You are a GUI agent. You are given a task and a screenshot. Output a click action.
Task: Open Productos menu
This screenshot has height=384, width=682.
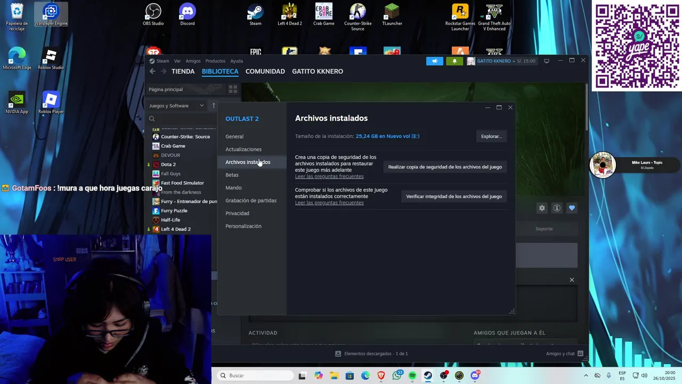click(x=215, y=61)
